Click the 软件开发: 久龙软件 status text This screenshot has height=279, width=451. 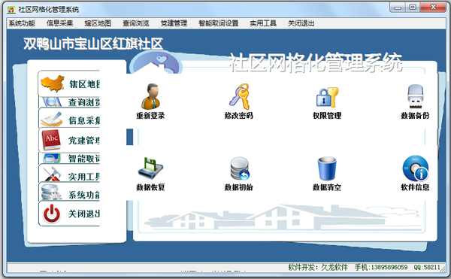tap(318, 267)
